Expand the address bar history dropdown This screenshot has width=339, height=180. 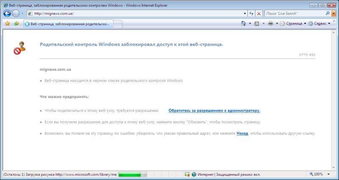(x=245, y=14)
